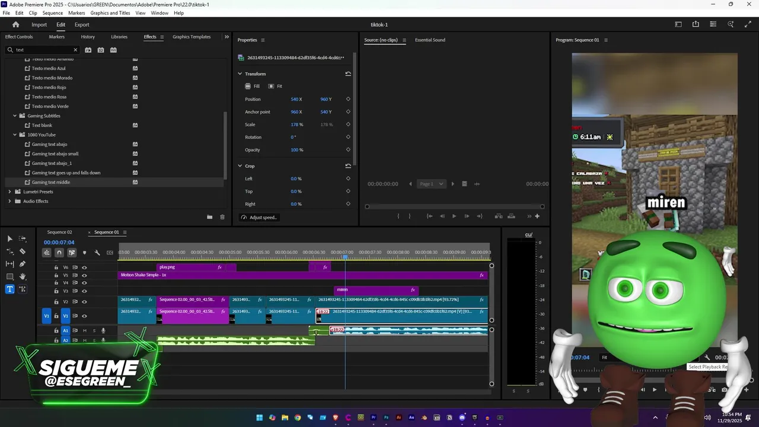The image size is (759, 427).
Task: Open Photoshop in Windows taskbar
Action: click(387, 418)
